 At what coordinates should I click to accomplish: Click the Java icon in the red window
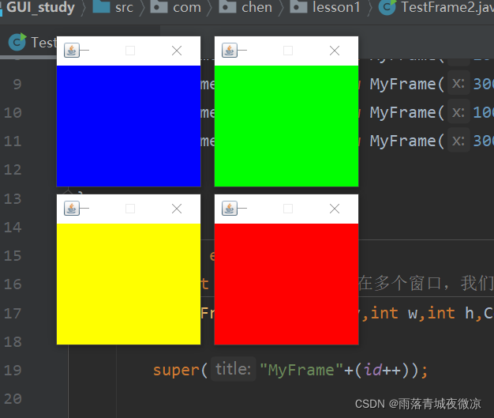pos(230,209)
